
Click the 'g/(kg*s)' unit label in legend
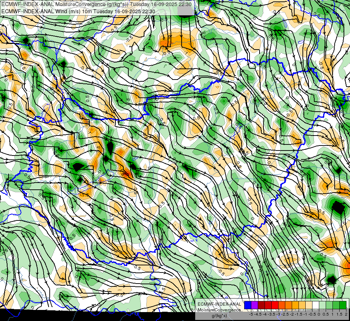pos(219,316)
